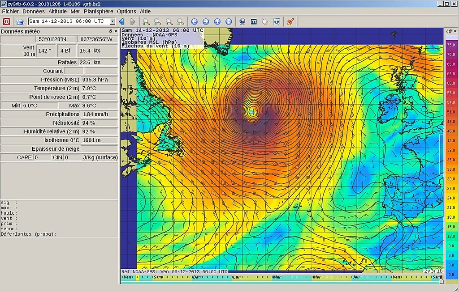
Task: Zoom in on the map
Action: tap(146, 21)
